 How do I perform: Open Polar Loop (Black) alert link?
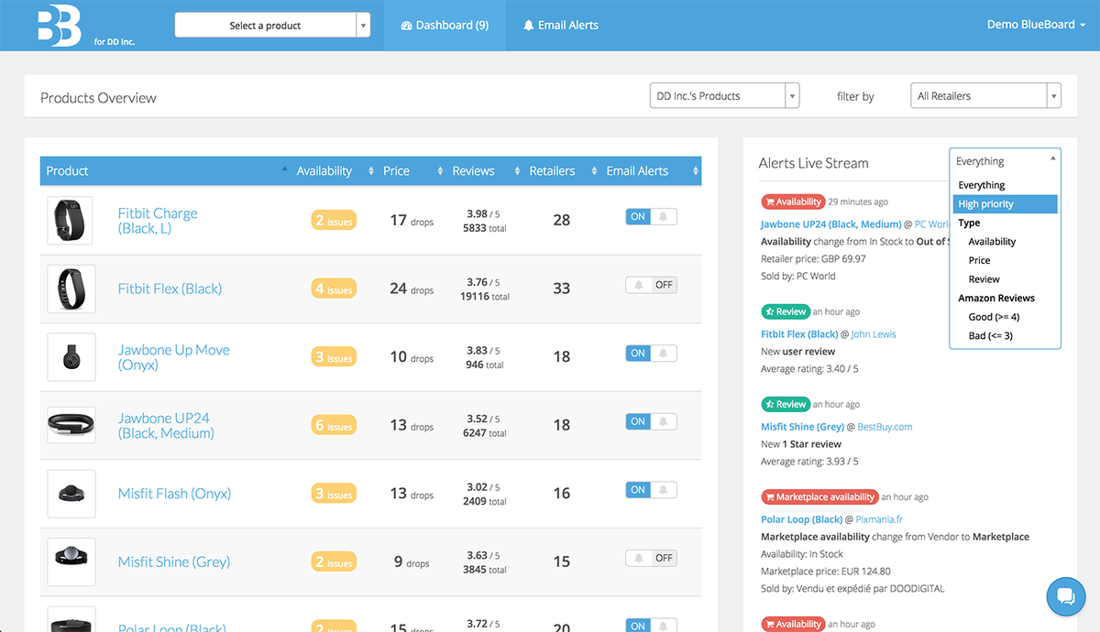pyautogui.click(x=802, y=519)
